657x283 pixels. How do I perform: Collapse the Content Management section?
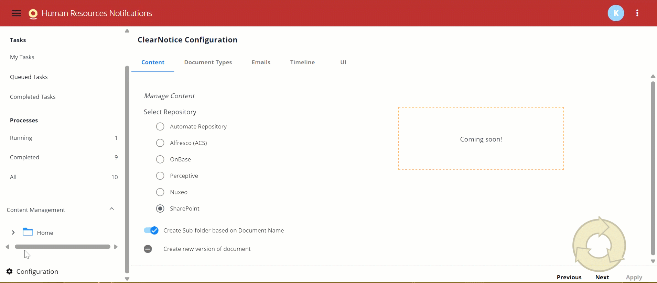coord(111,209)
